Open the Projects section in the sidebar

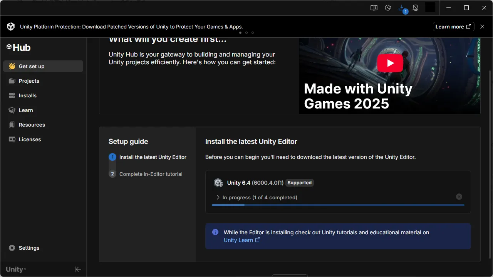(29, 81)
